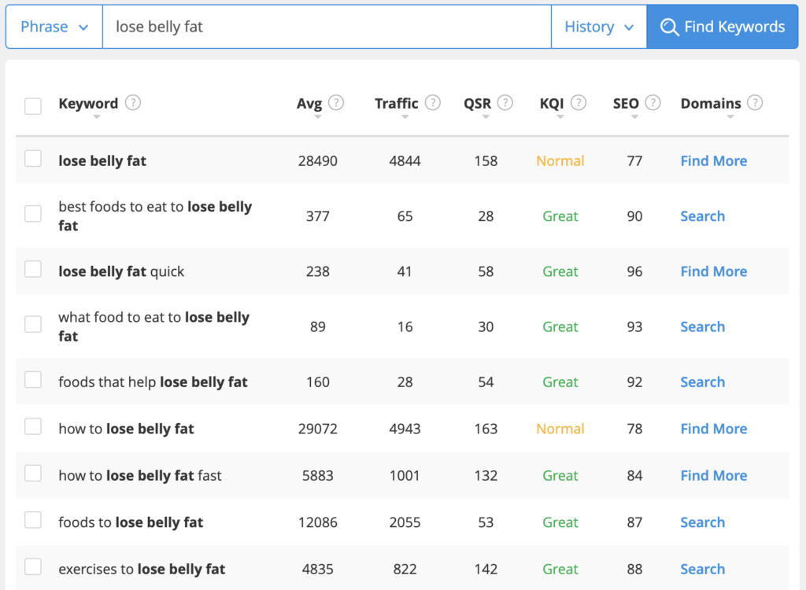Click Search for 'foods to lose belly fat'
This screenshot has height=590, width=806.
point(702,522)
